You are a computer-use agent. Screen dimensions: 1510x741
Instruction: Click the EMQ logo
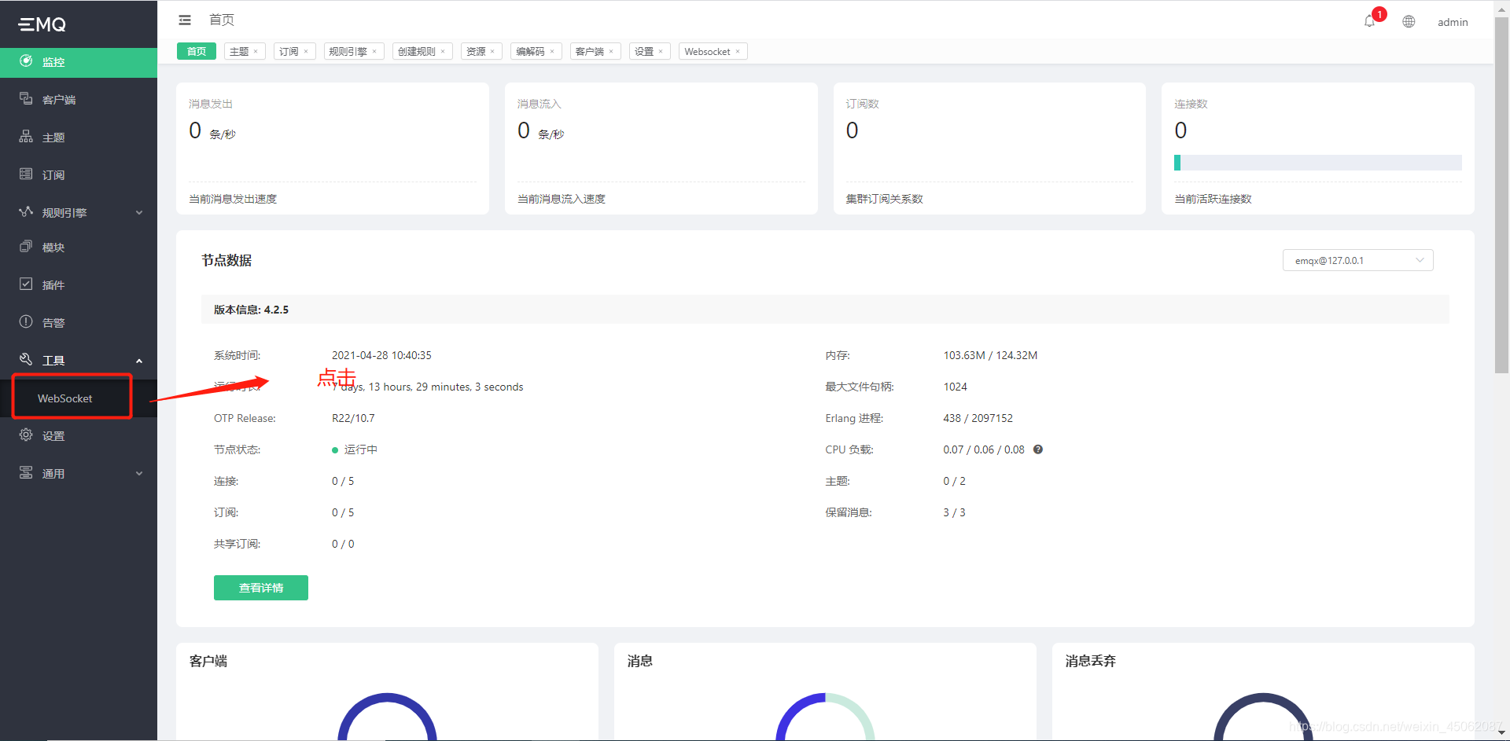[42, 24]
